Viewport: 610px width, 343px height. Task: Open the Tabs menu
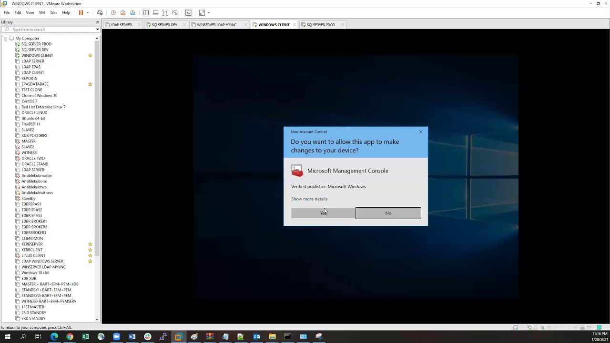[x=53, y=12]
